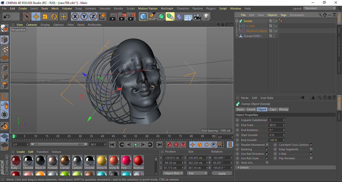Select the Shiny Yellow material swatch
This screenshot has height=182, width=342.
(x=102, y=162)
